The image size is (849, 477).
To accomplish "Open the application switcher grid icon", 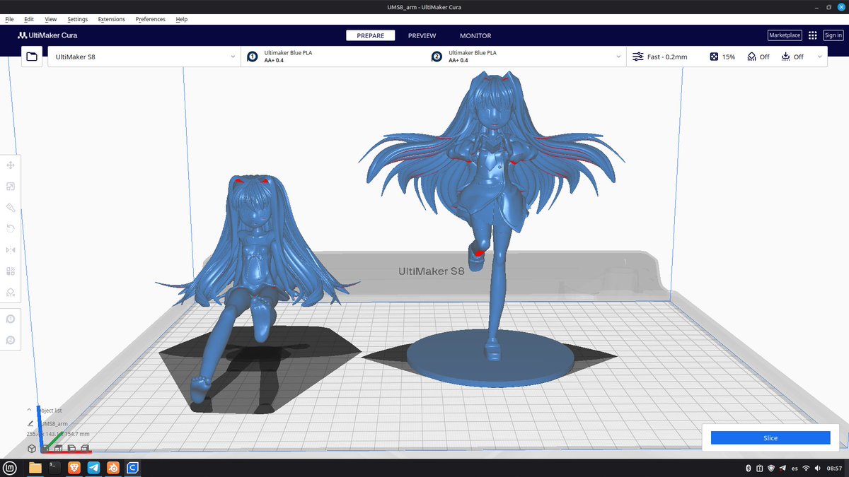I will click(812, 35).
